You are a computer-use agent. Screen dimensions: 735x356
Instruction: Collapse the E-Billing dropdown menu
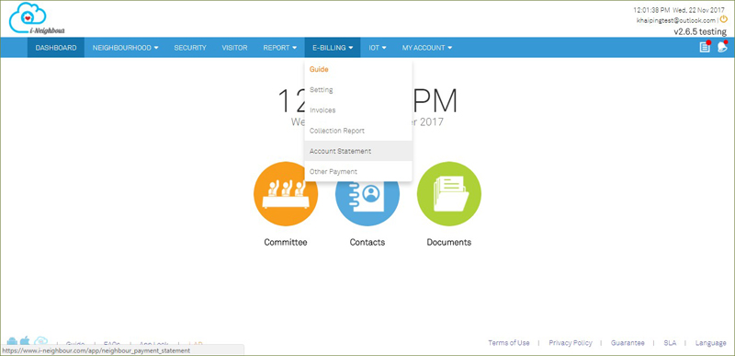[x=333, y=47]
